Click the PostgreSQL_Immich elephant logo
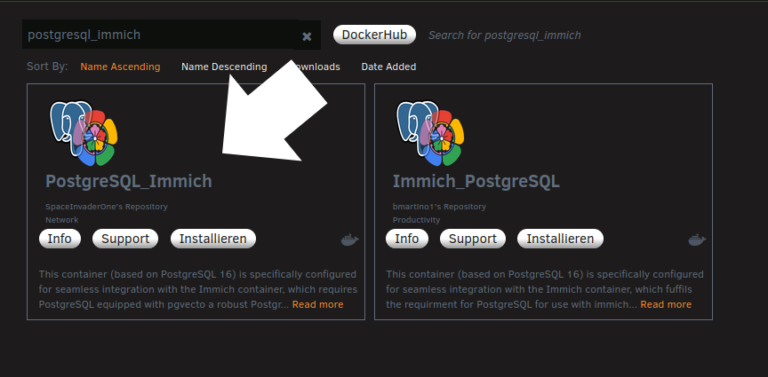Image resolution: width=768 pixels, height=377 pixels. tap(83, 133)
